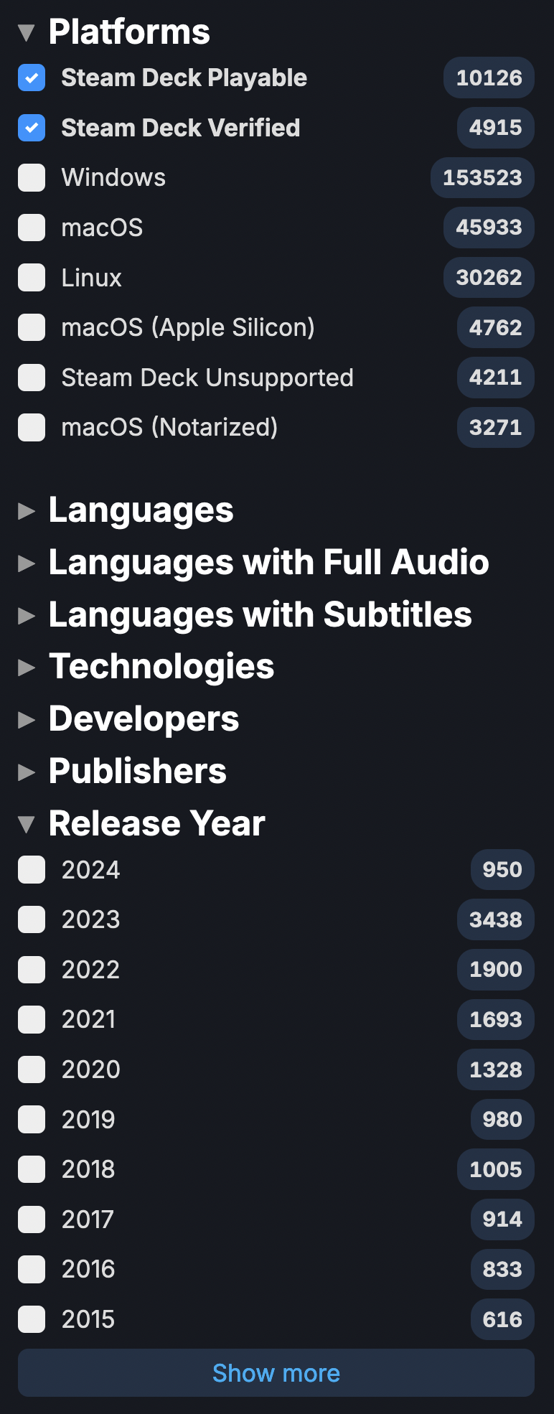The width and height of the screenshot is (554, 1414).
Task: Enable Steam Deck Unsupported filter
Action: coord(32,378)
